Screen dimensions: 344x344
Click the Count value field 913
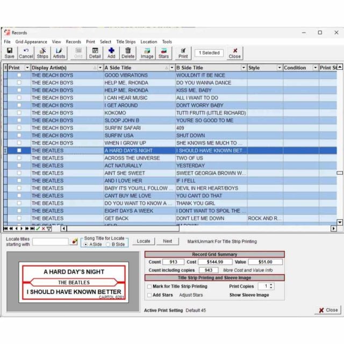[173, 262]
